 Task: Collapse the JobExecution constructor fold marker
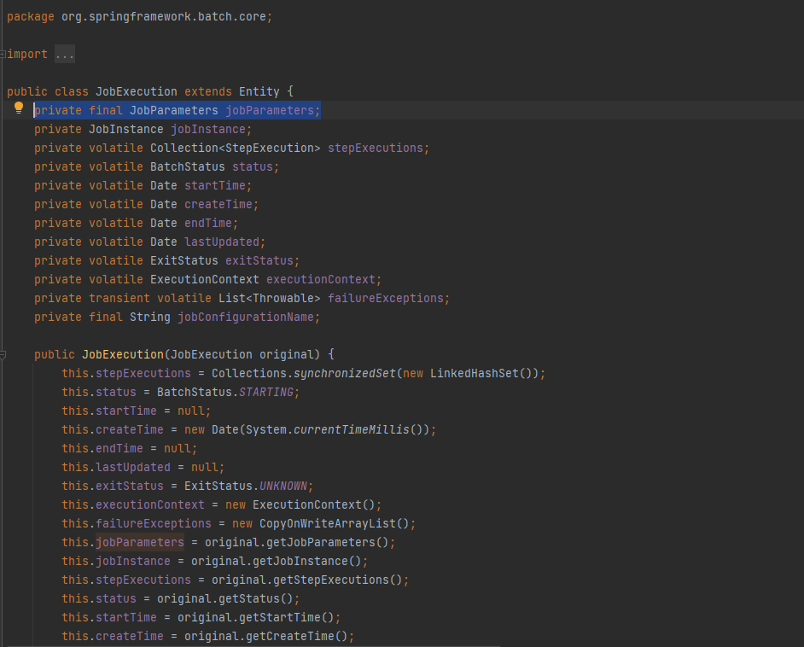point(3,354)
